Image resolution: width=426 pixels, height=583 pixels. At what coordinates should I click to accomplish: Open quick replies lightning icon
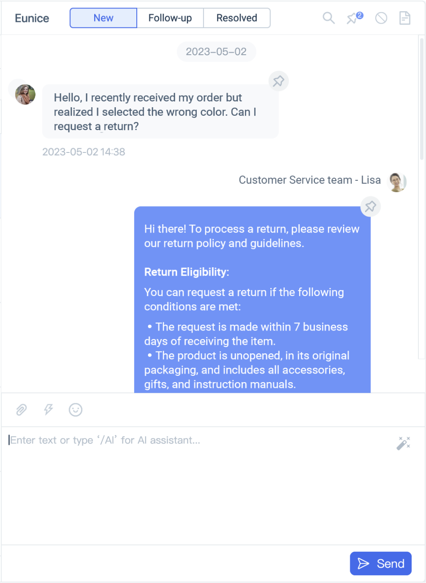tap(48, 409)
